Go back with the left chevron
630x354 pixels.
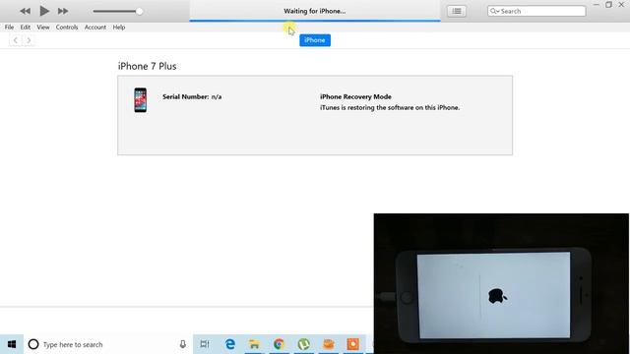[x=16, y=40]
